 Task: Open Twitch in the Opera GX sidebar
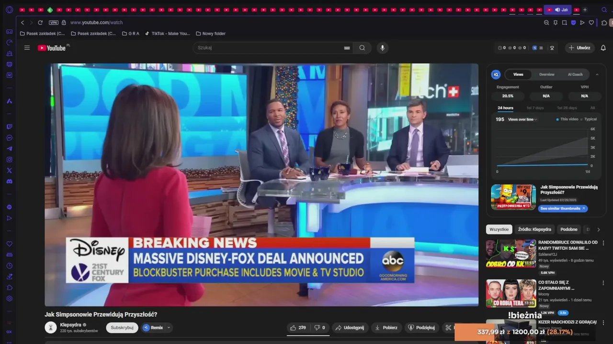[x=9, y=127]
